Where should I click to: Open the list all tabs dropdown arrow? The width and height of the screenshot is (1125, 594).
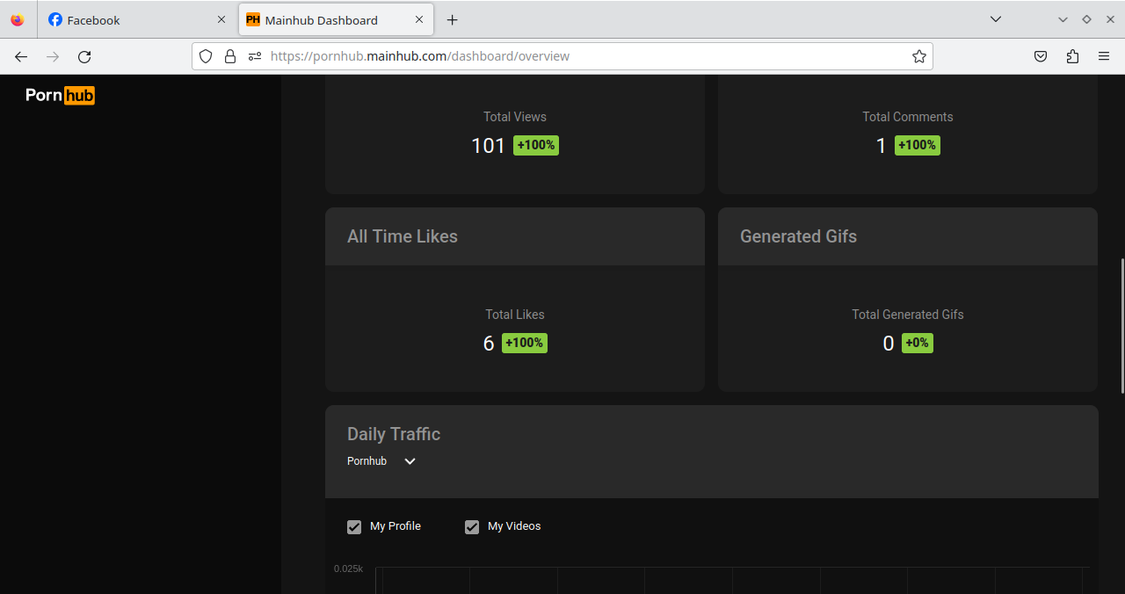pos(995,19)
